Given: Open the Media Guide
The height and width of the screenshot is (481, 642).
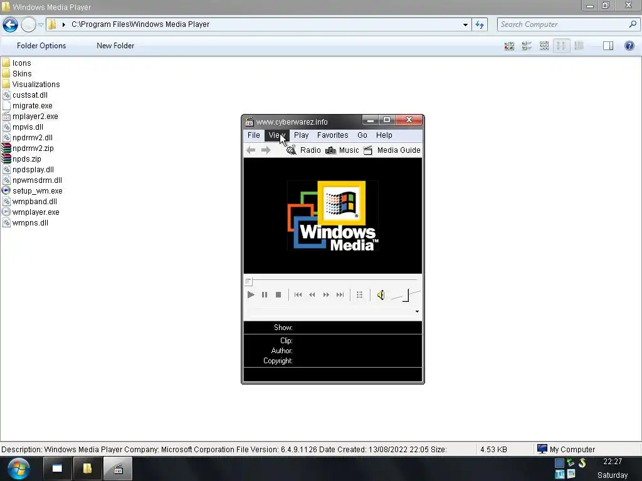Looking at the screenshot, I should click(x=392, y=150).
